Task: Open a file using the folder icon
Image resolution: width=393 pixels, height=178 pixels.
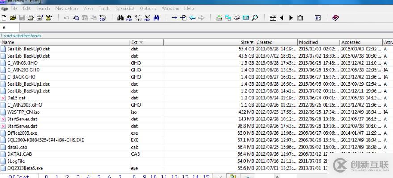Action: pyautogui.click(x=13, y=18)
